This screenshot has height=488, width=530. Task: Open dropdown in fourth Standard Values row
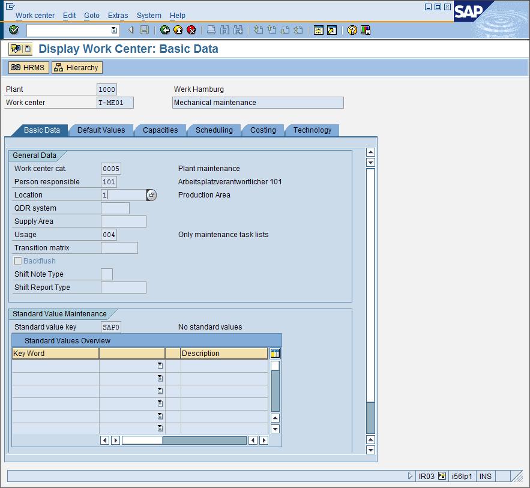(160, 403)
